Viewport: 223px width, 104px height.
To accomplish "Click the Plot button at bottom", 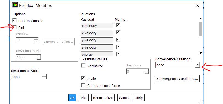I will point(84,98).
